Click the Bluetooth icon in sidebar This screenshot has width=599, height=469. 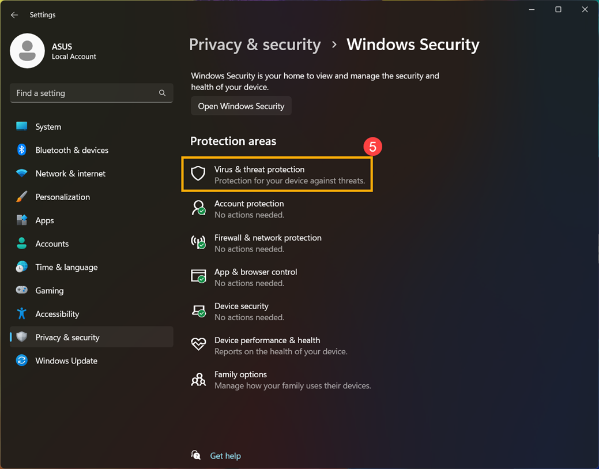pyautogui.click(x=22, y=150)
